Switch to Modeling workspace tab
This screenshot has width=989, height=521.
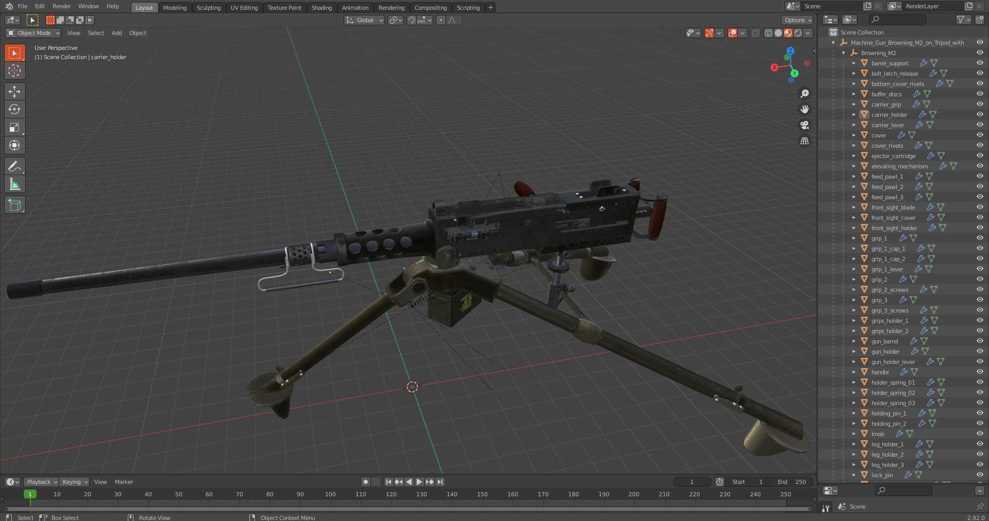(175, 7)
